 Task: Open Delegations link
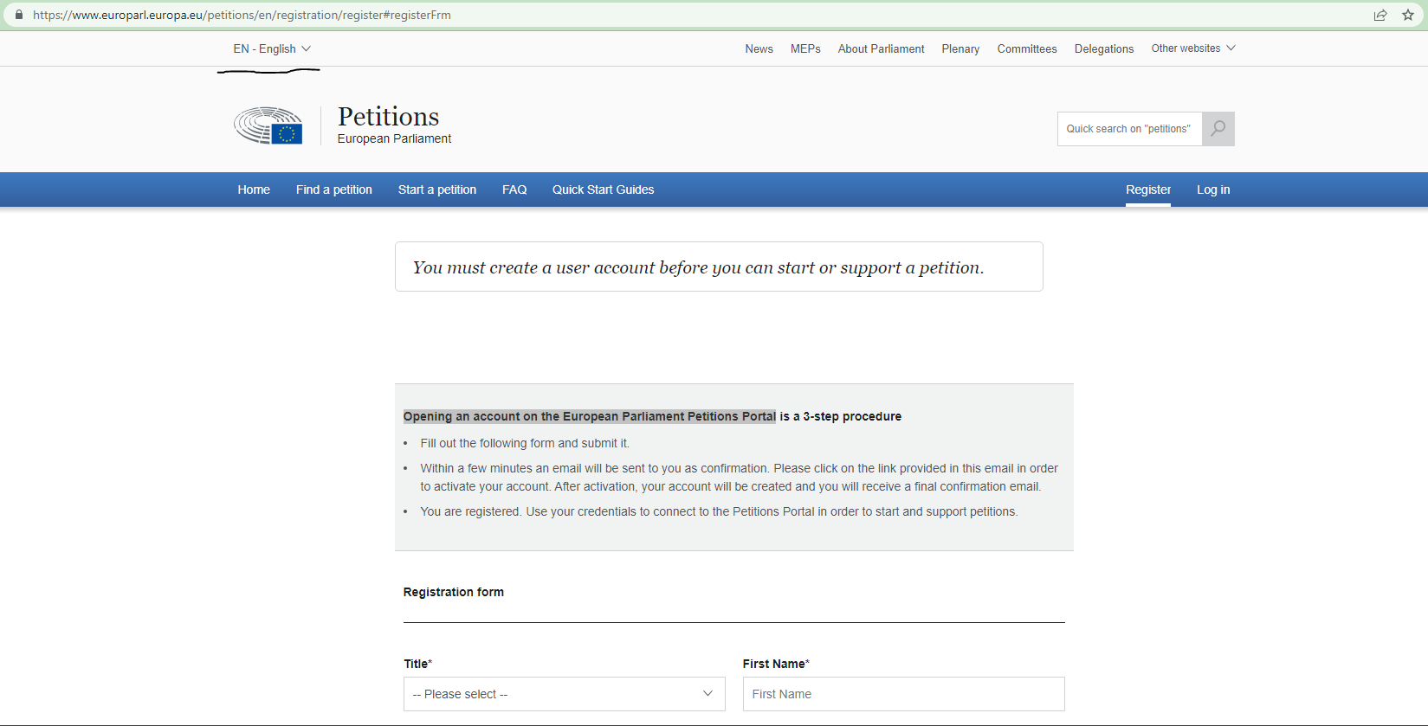(x=1104, y=49)
